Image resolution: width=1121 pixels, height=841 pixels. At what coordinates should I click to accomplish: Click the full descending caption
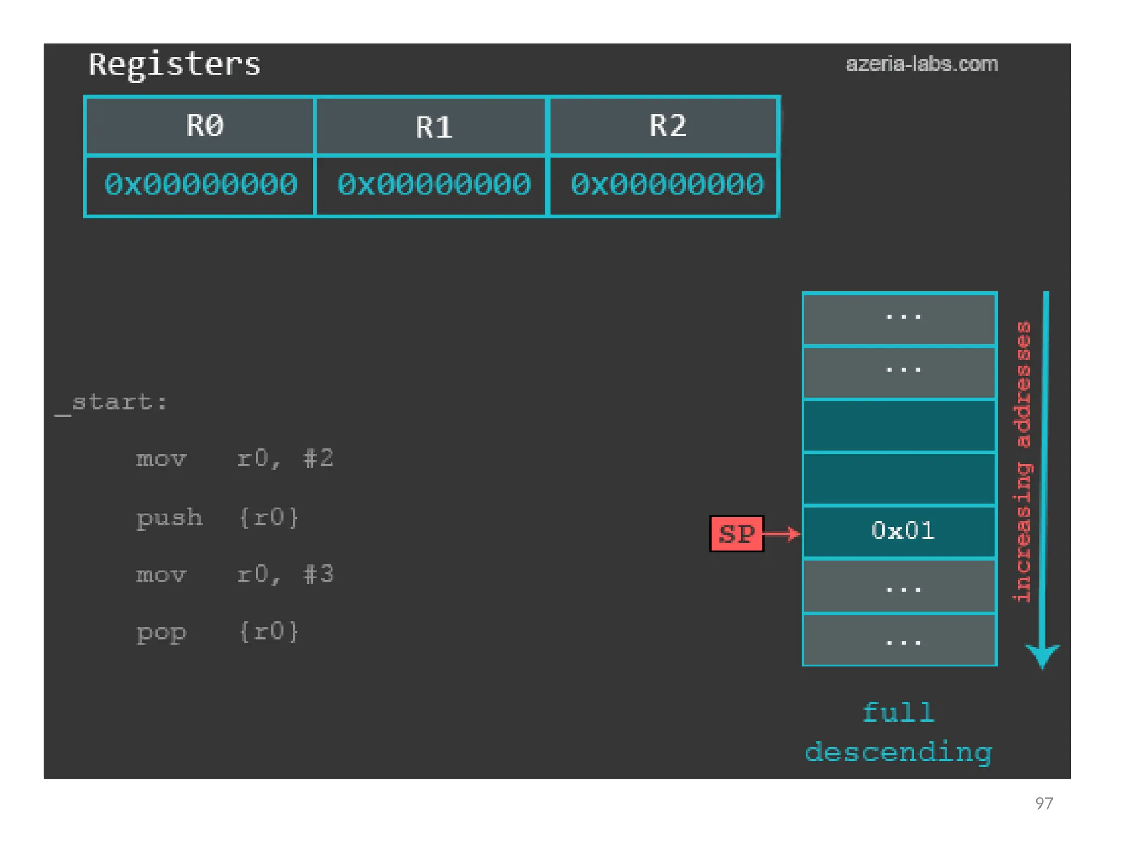point(898,733)
